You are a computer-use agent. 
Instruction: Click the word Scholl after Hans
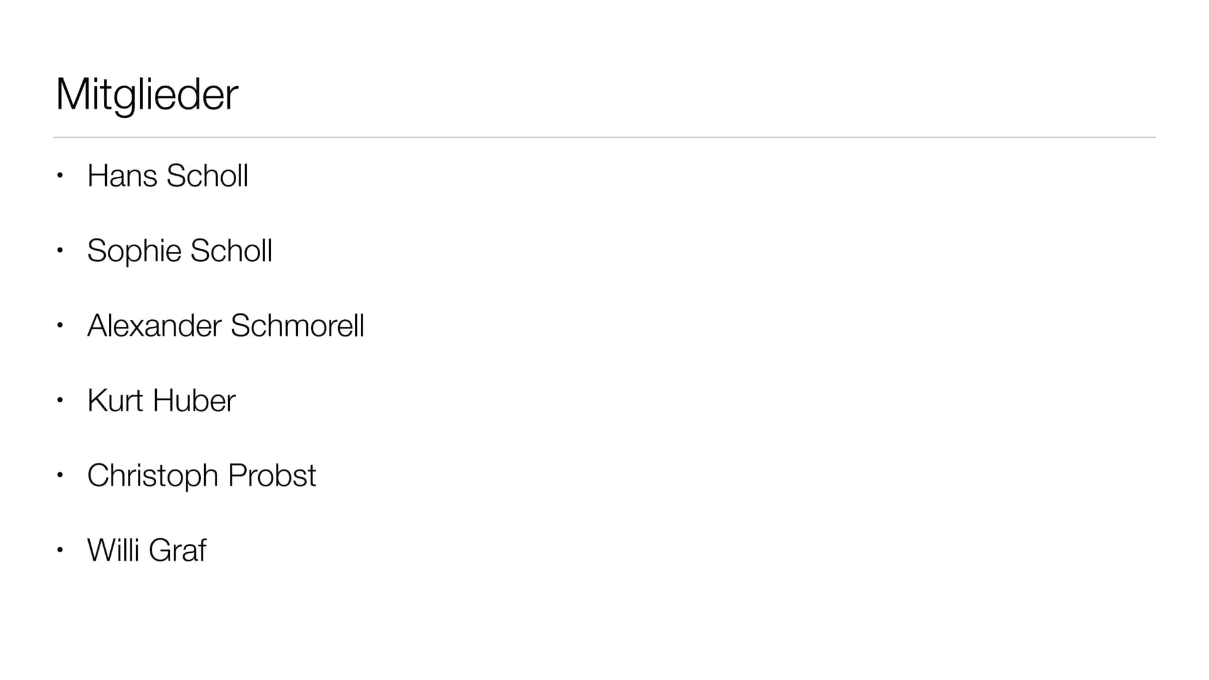pyautogui.click(x=207, y=176)
